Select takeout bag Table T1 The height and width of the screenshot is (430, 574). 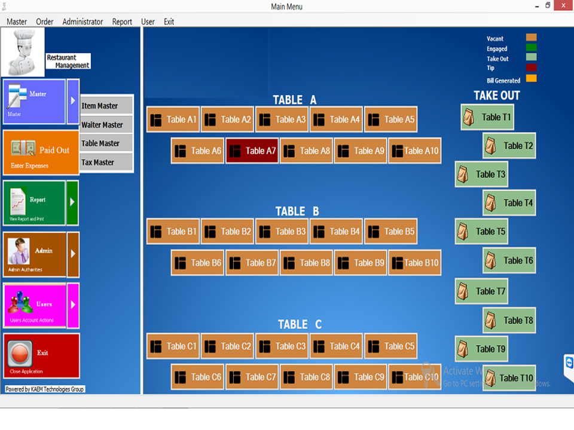[487, 118]
